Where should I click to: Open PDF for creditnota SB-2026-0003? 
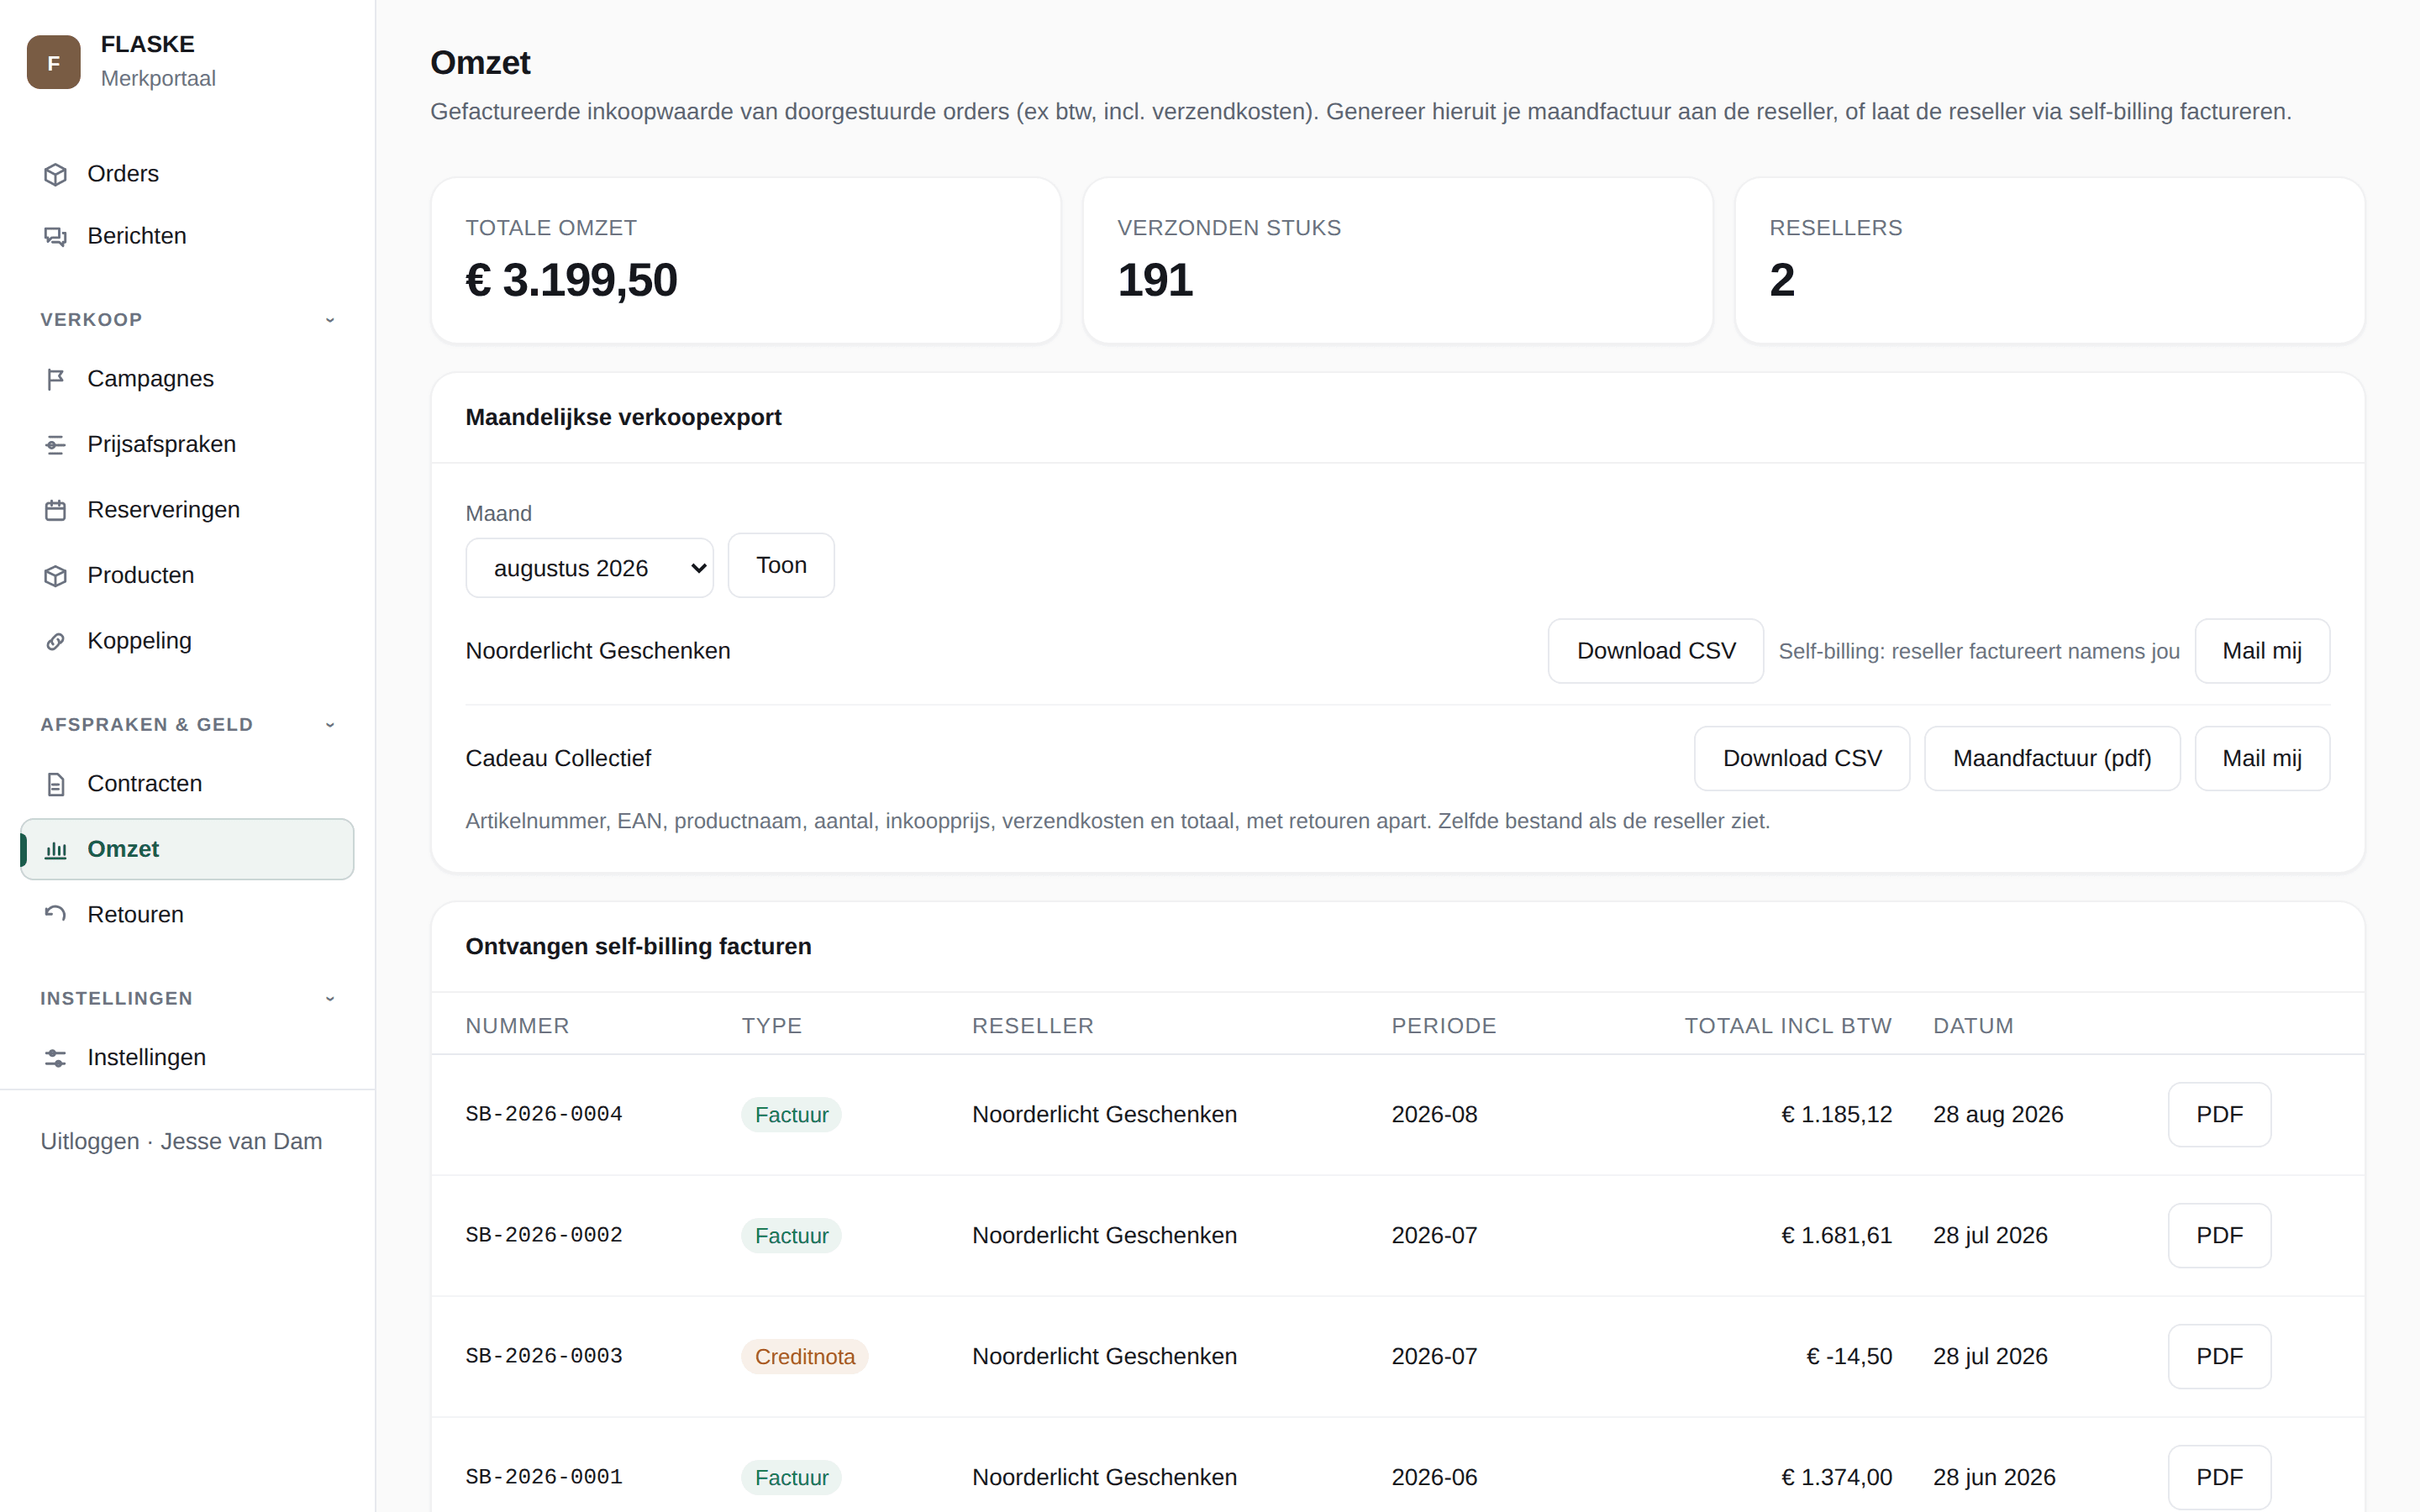[x=2219, y=1356]
